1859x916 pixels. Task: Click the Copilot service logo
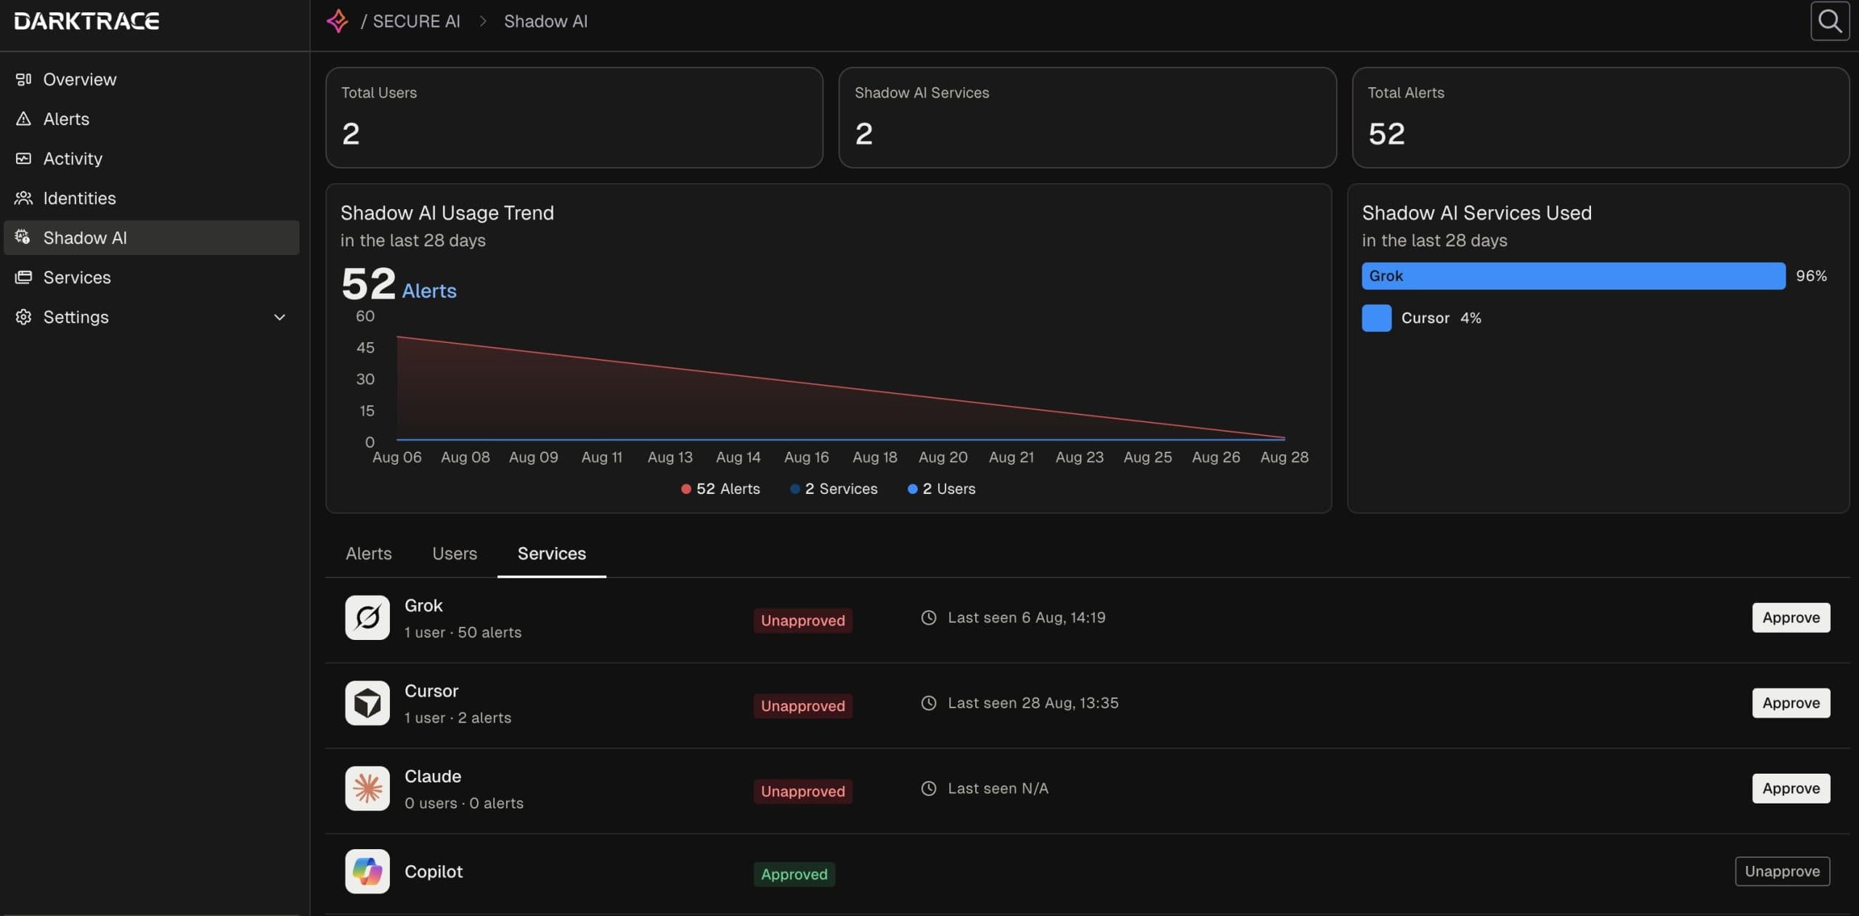(367, 872)
